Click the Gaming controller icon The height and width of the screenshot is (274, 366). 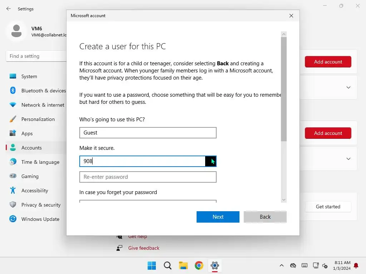13,176
